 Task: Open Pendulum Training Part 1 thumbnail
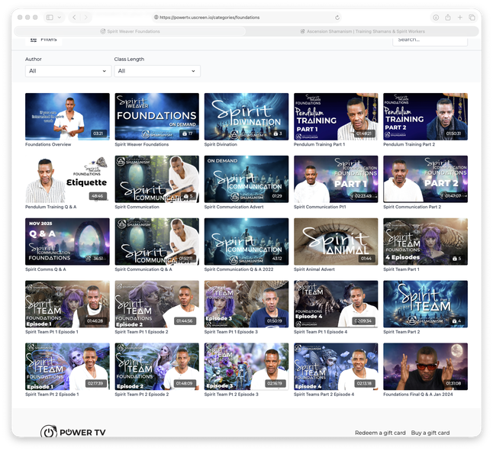336,117
